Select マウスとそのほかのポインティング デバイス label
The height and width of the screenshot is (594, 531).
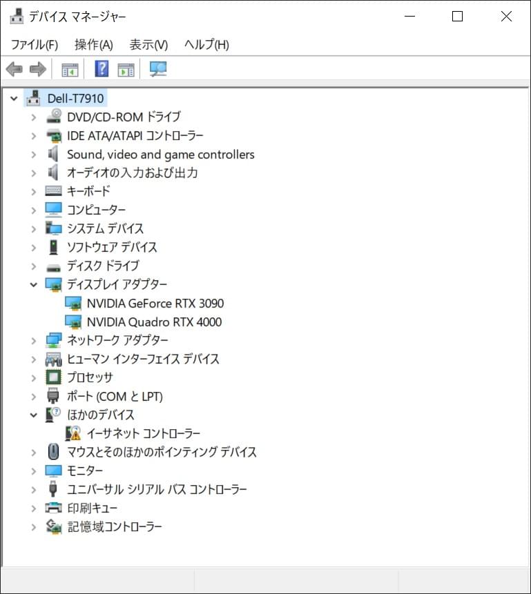(162, 452)
